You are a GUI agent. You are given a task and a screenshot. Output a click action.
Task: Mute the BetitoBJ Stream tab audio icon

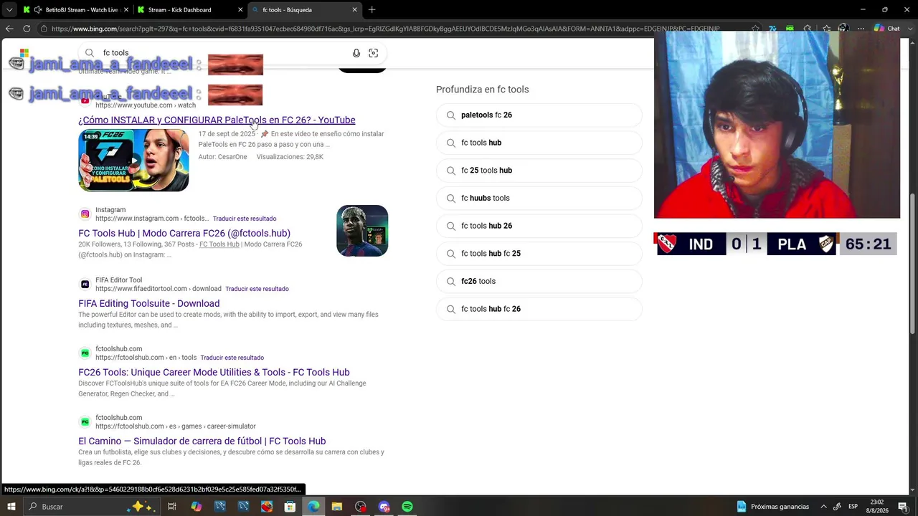point(37,10)
